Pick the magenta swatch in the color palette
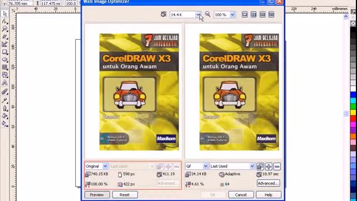The height and width of the screenshot is (201, 357). click(353, 124)
